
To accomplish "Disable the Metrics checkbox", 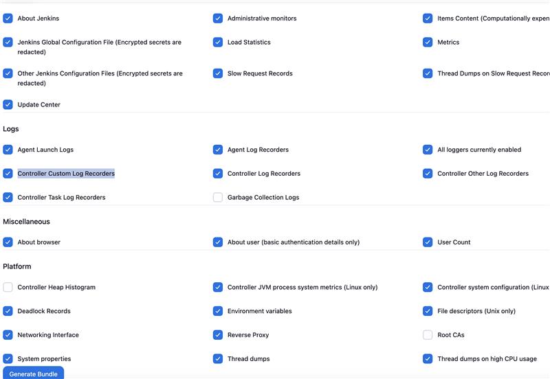I will click(428, 42).
